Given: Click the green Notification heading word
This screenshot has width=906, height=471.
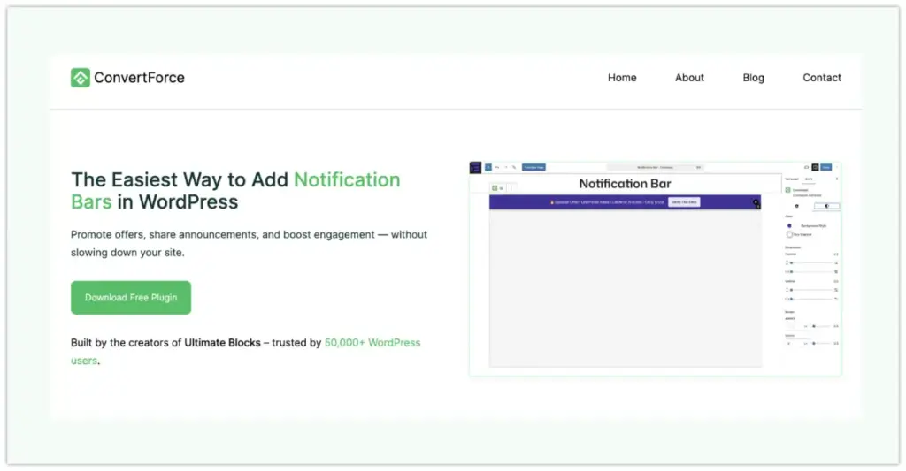Looking at the screenshot, I should [347, 179].
